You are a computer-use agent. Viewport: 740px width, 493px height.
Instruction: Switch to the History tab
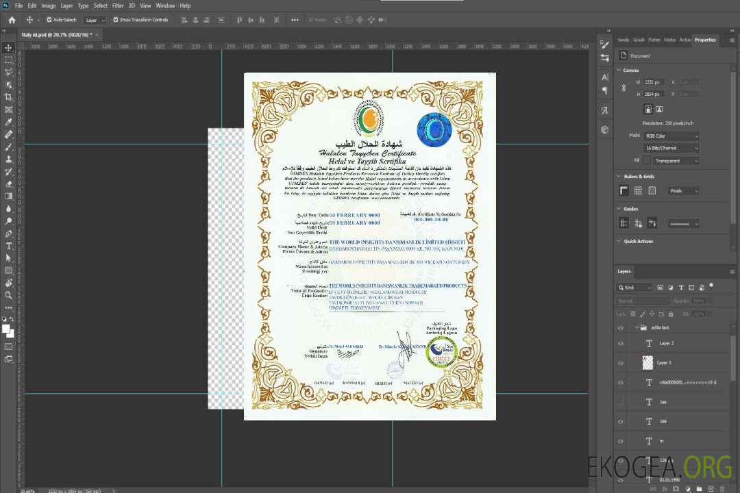[669, 40]
